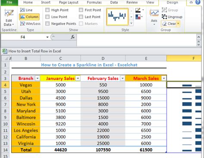The height and width of the screenshot is (158, 204).
Task: Switch to the Page Layout tab
Action: point(69,2)
